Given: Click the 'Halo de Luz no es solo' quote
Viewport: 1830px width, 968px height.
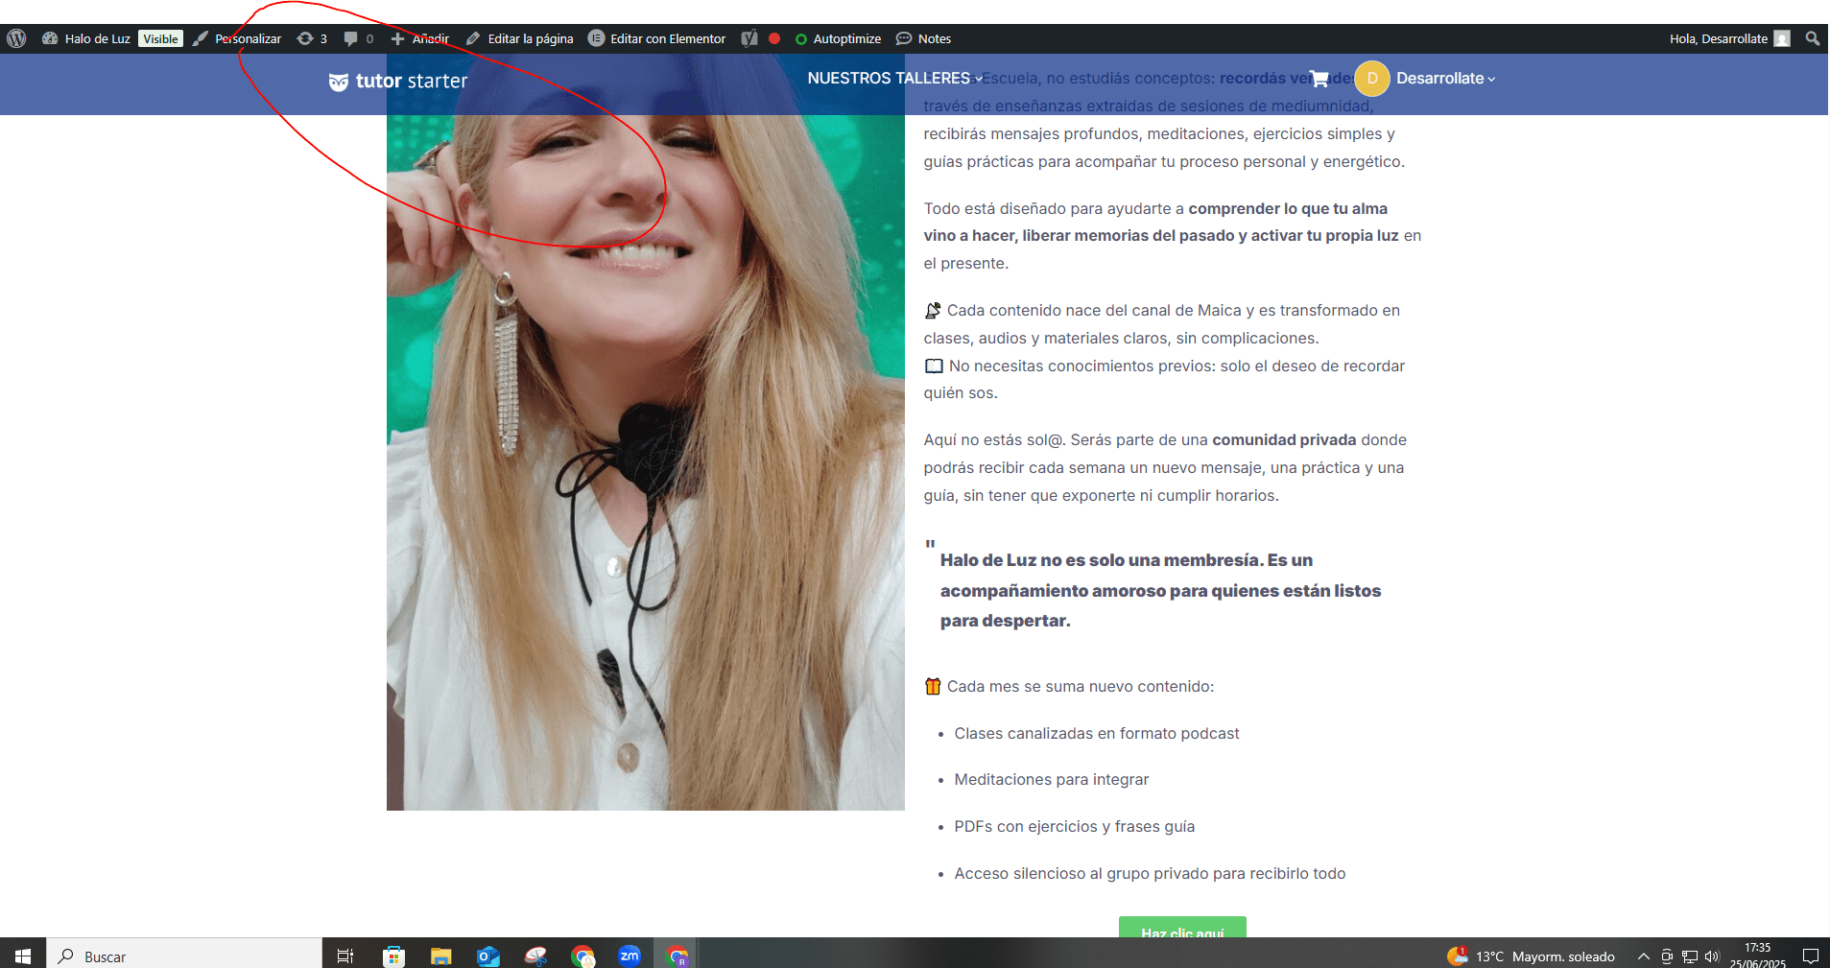Looking at the screenshot, I should 1160,590.
